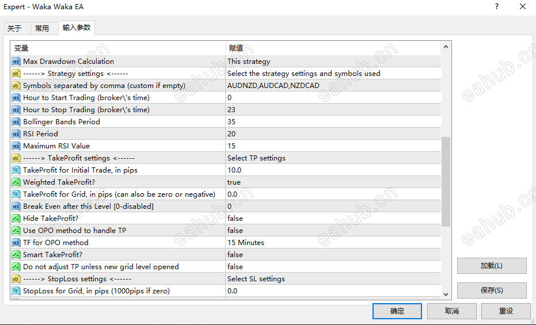Viewport: 536px width, 325px height.
Task: Click the icon beside TakeProfit for Grid
Action: (x=16, y=194)
